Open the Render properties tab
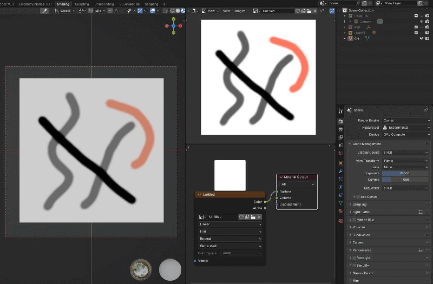 (x=340, y=121)
